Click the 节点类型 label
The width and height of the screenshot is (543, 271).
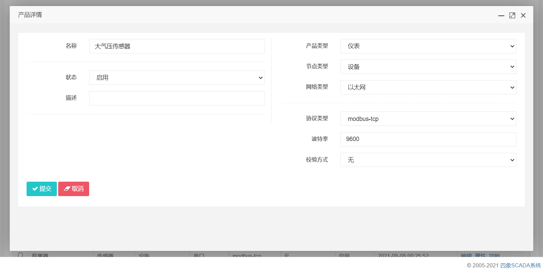[317, 66]
